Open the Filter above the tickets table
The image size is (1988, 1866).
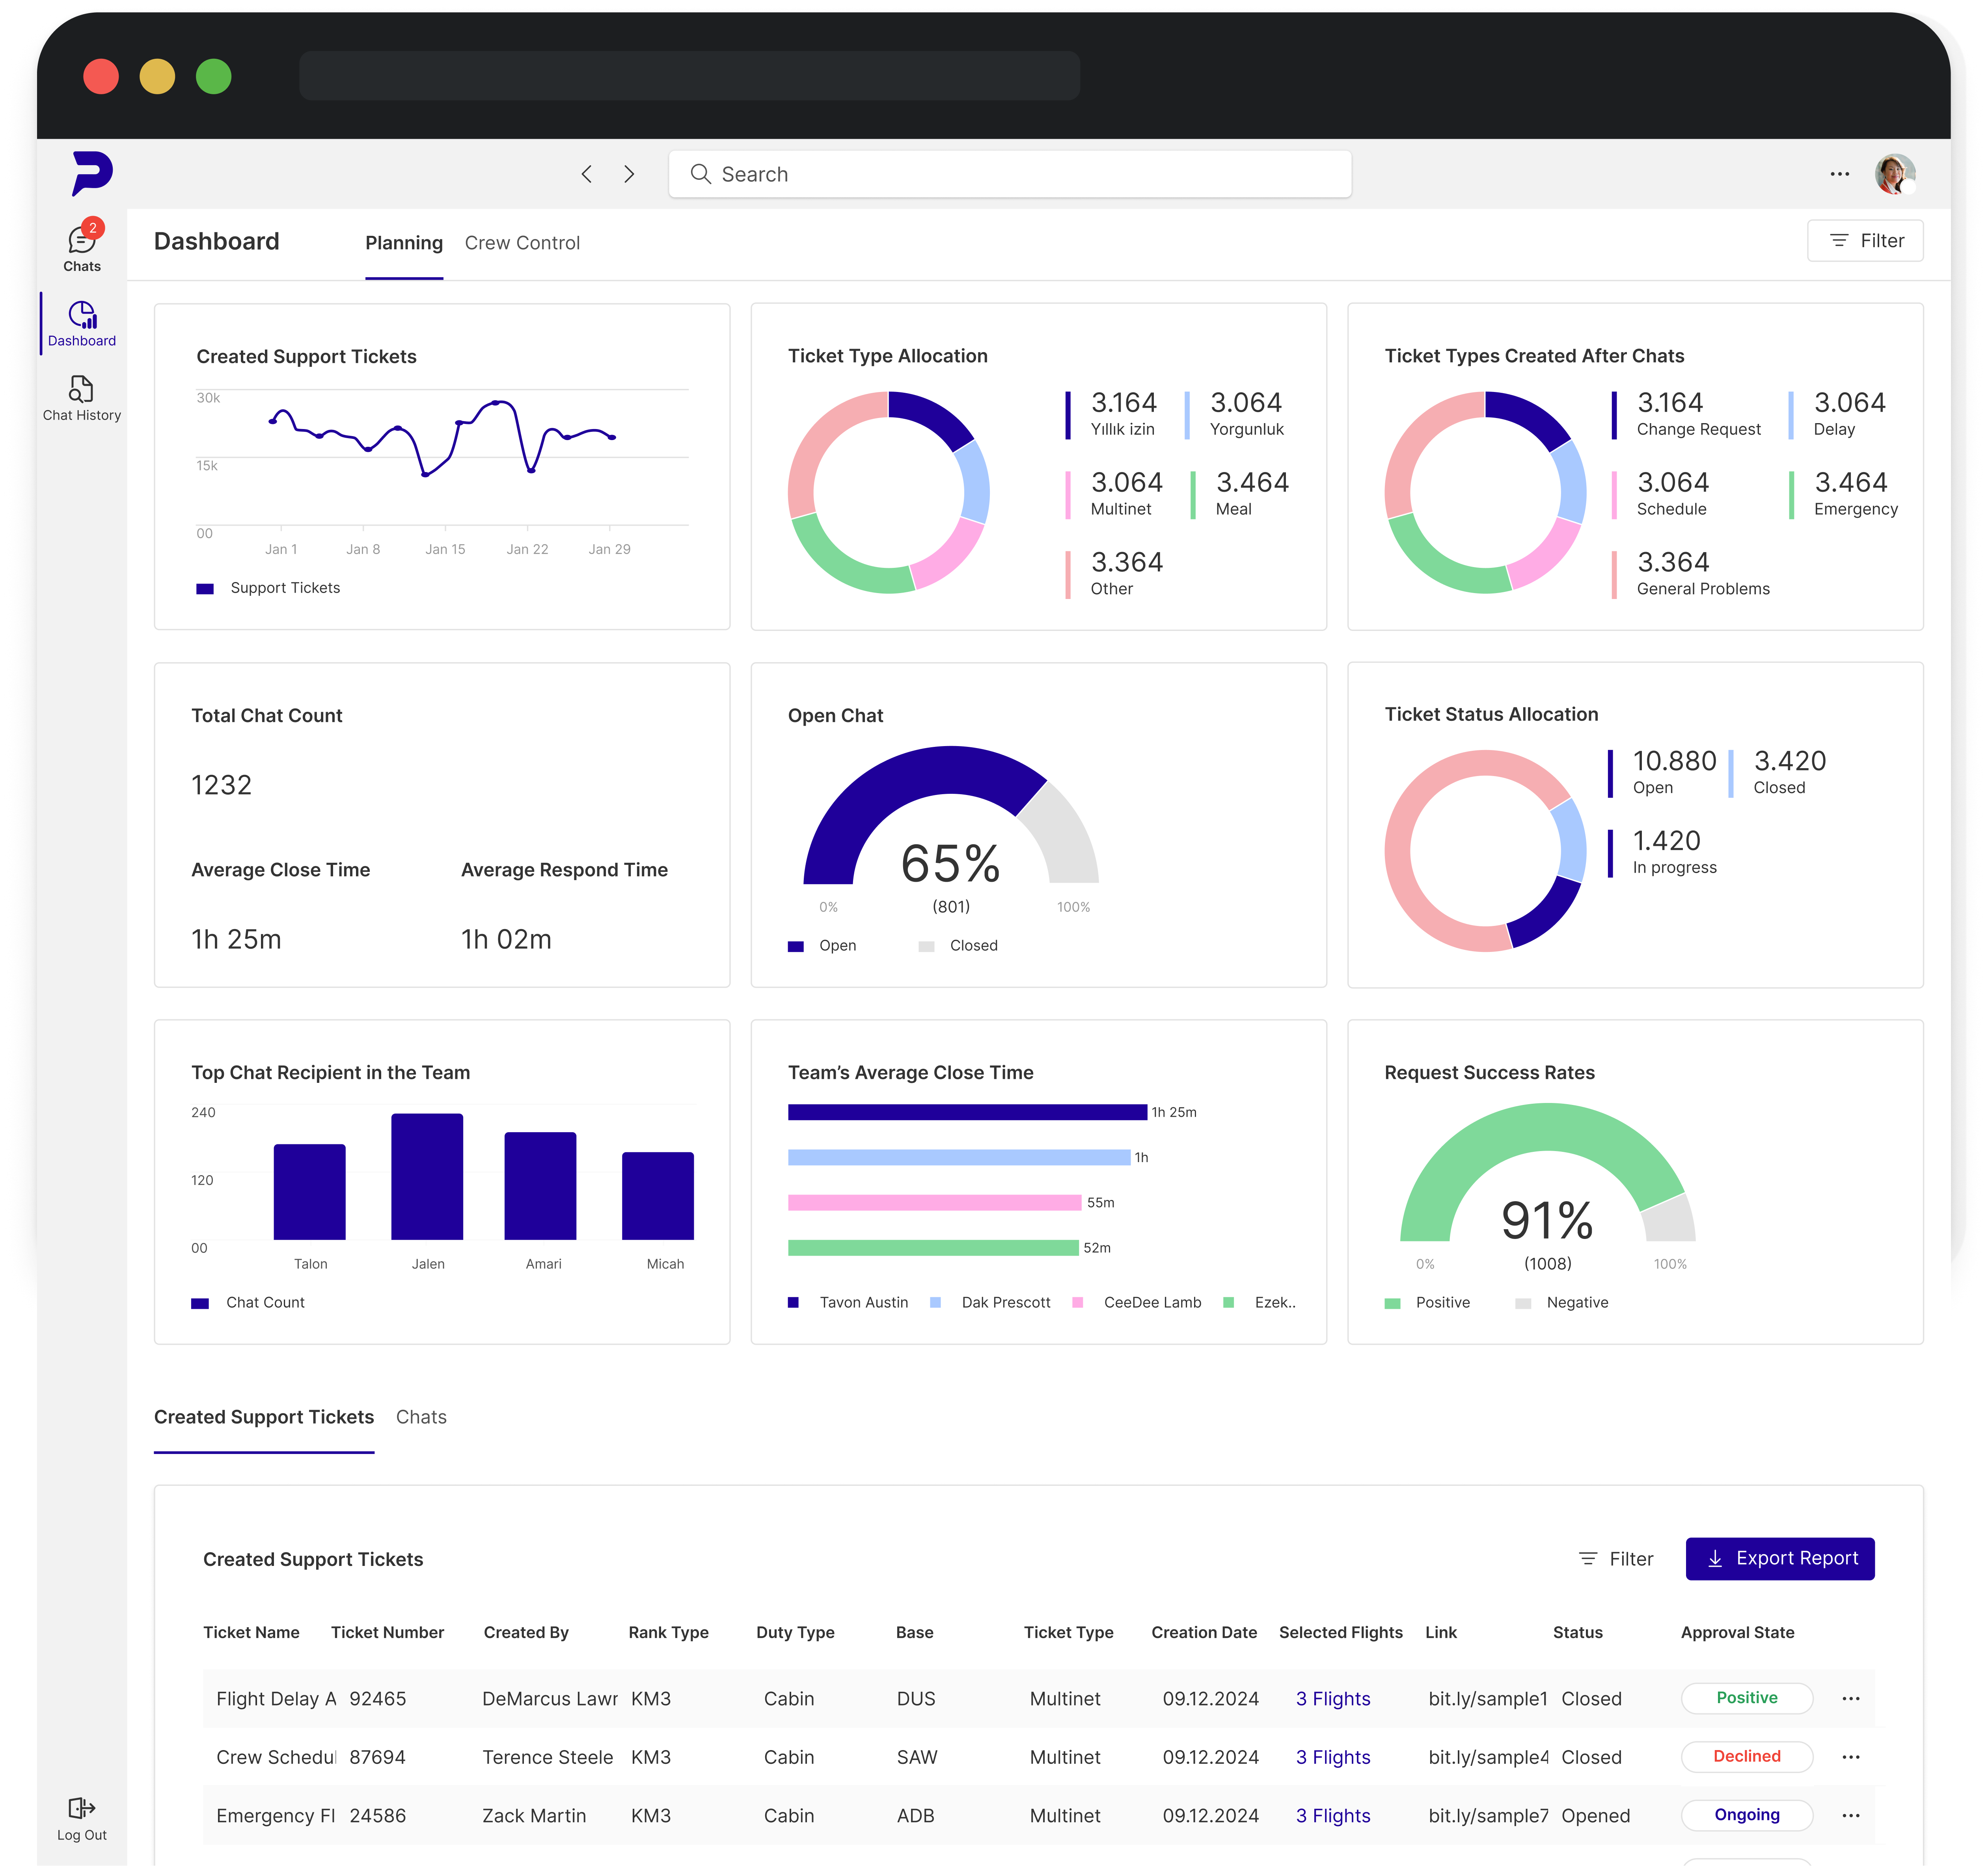pyautogui.click(x=1615, y=1558)
